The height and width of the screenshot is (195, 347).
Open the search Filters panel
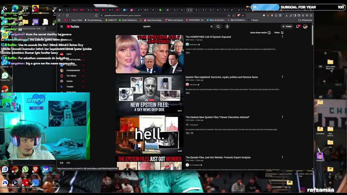tap(279, 33)
